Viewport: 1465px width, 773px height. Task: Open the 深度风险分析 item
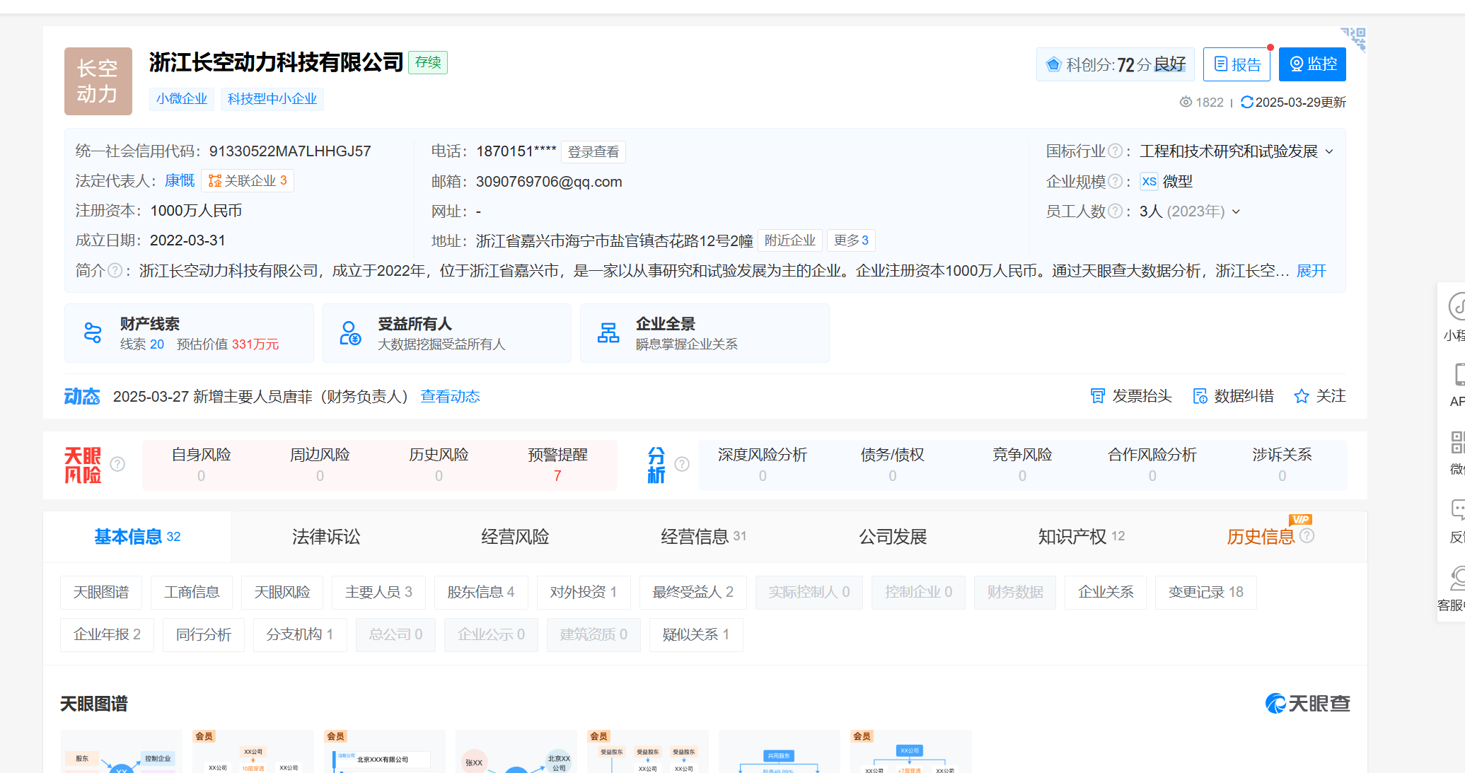[x=763, y=465]
